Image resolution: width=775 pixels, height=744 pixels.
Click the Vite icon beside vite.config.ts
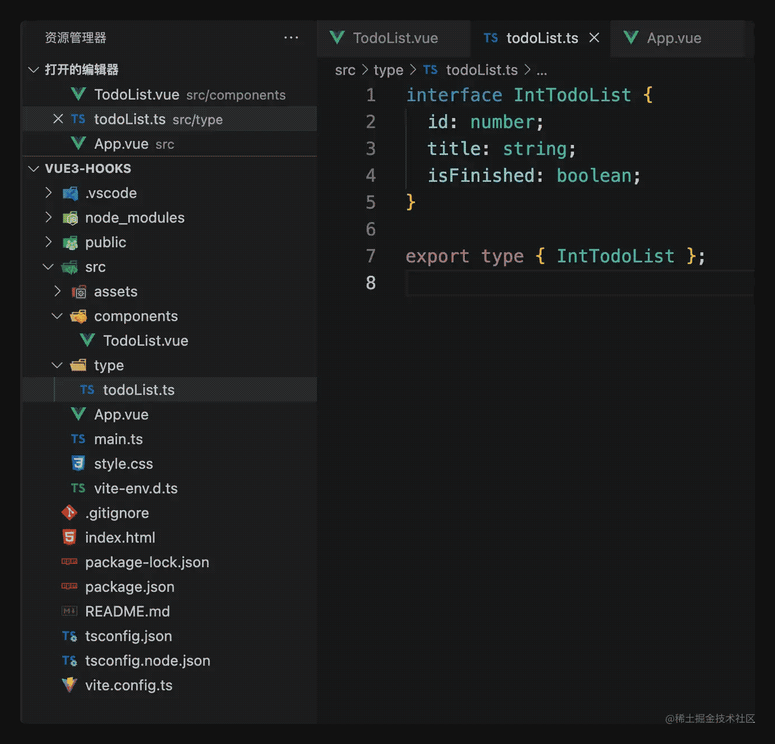[x=69, y=685]
